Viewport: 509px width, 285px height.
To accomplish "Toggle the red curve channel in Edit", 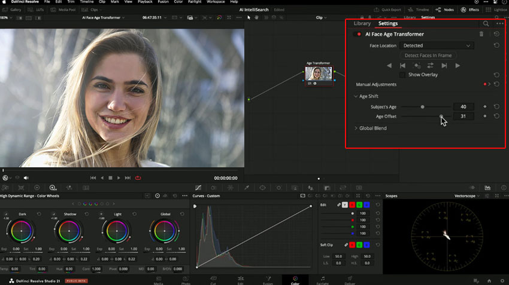I will tap(352, 205).
